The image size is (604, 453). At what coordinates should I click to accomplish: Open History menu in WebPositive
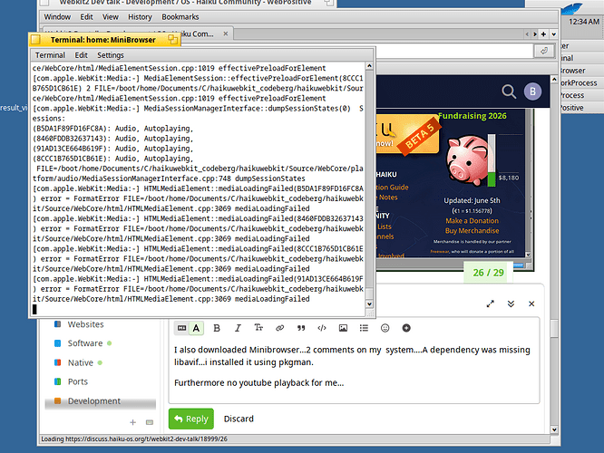[x=140, y=17]
